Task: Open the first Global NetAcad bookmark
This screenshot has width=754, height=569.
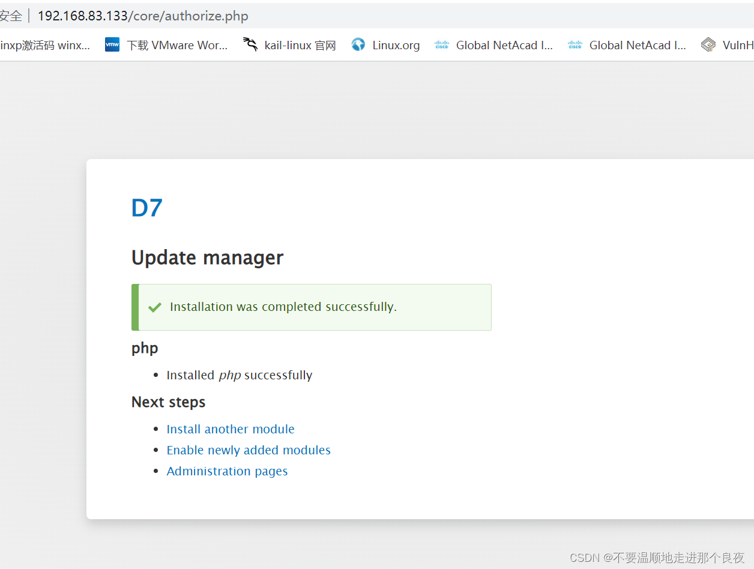Action: coord(493,45)
